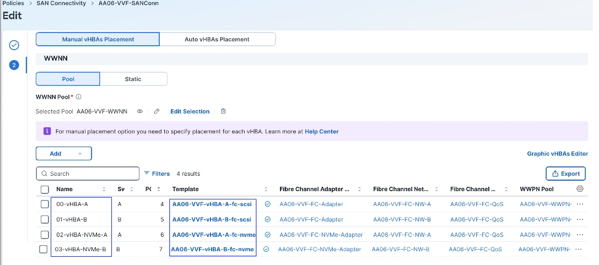This screenshot has height=265, width=599.
Task: Delete selected WWNN pool trash icon
Action: pyautogui.click(x=224, y=111)
